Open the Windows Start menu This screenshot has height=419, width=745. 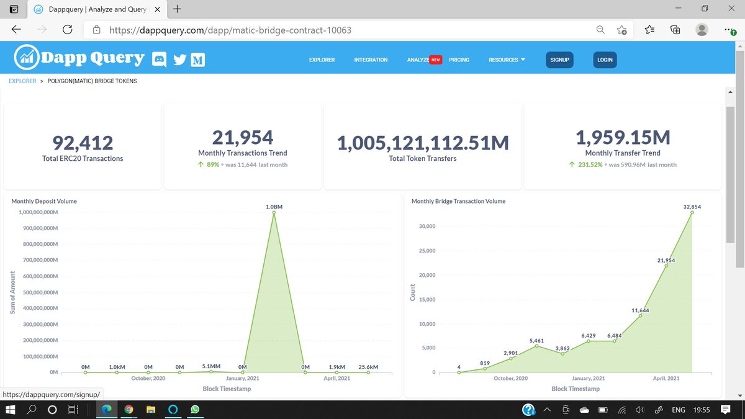pos(11,410)
